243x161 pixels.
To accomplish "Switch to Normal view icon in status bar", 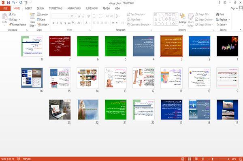I will [x=183, y=159].
